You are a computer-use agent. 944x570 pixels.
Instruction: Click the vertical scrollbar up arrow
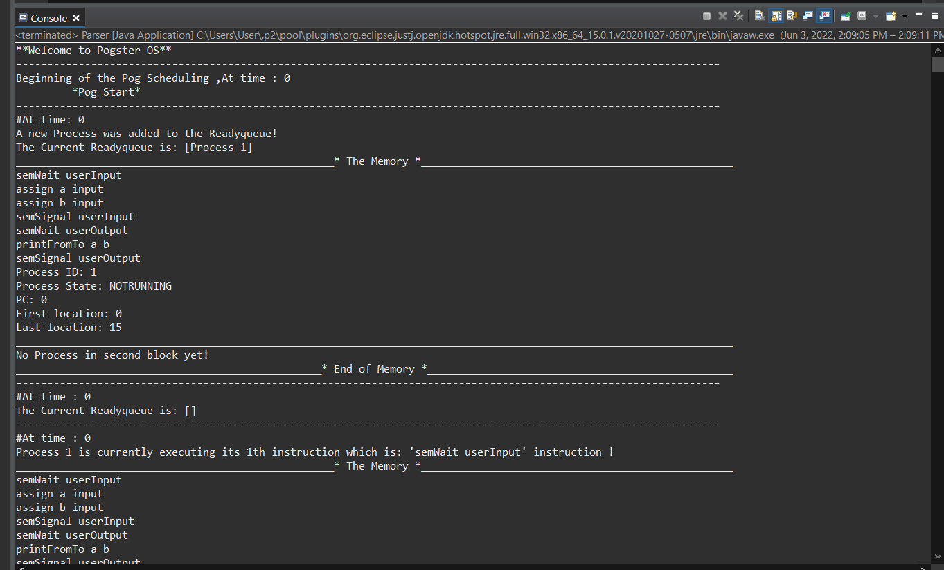click(938, 50)
